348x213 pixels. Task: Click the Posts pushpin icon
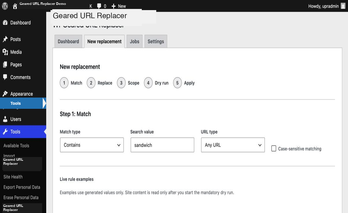[5, 39]
